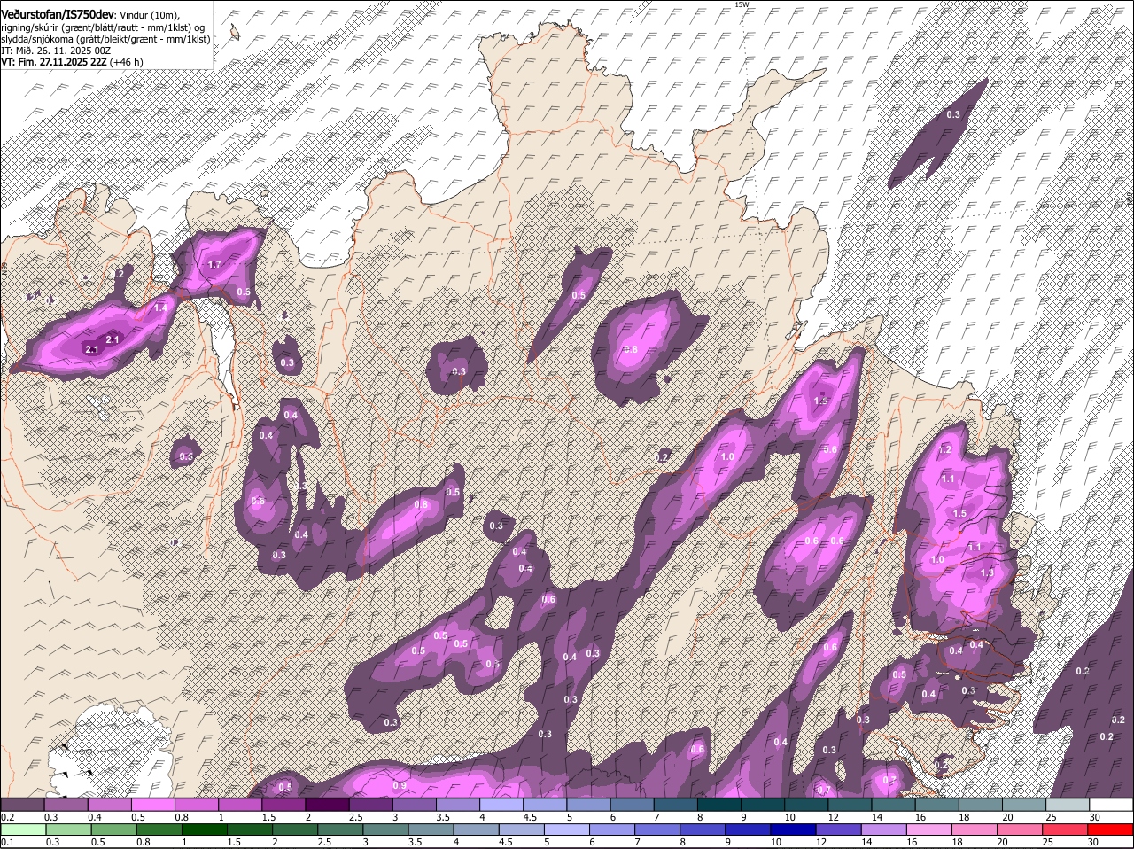
Task: Select the 0.3 swatch in upper legend row
Action: [x=66, y=805]
